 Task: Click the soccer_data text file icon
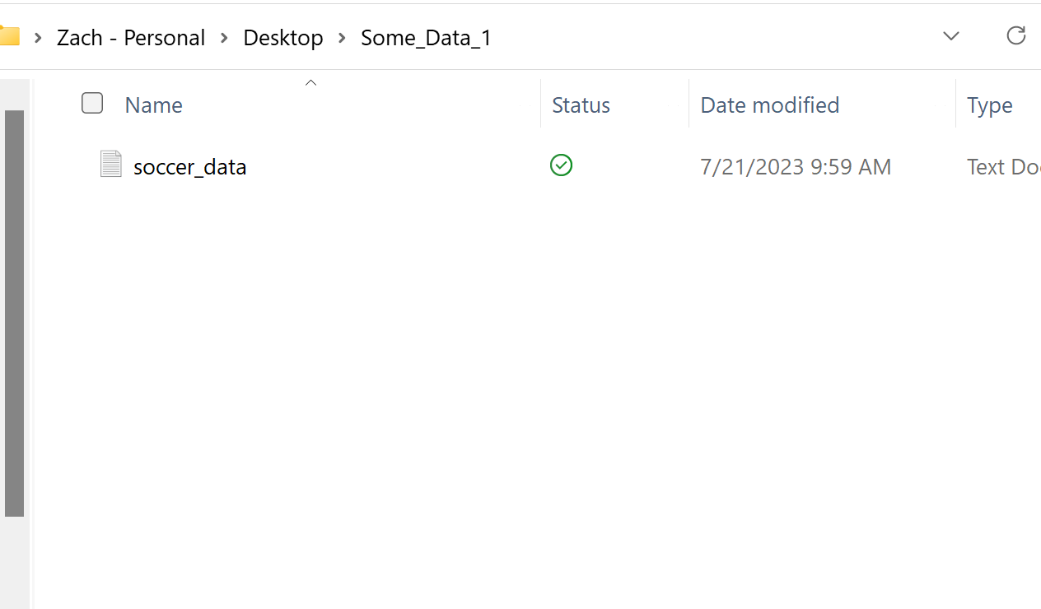pyautogui.click(x=110, y=165)
